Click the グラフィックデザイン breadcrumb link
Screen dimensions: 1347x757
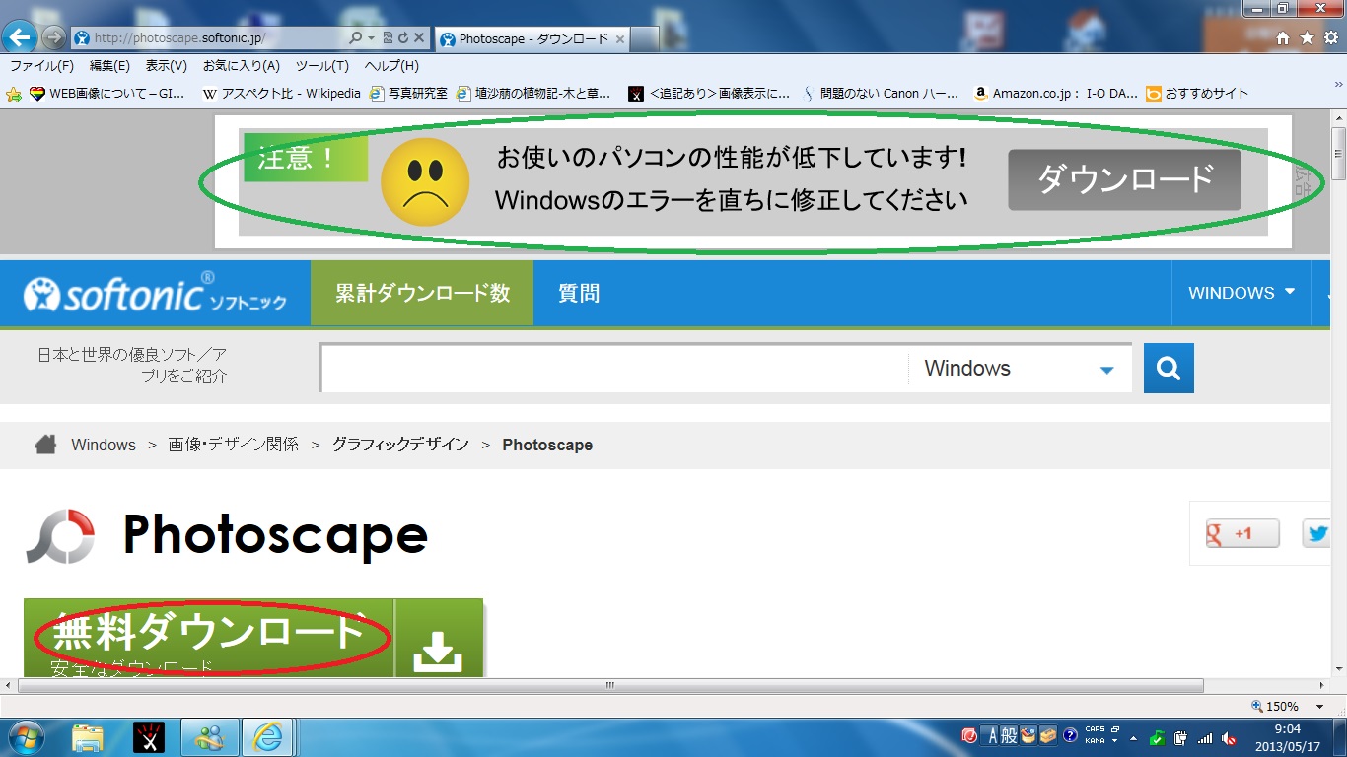coord(400,445)
